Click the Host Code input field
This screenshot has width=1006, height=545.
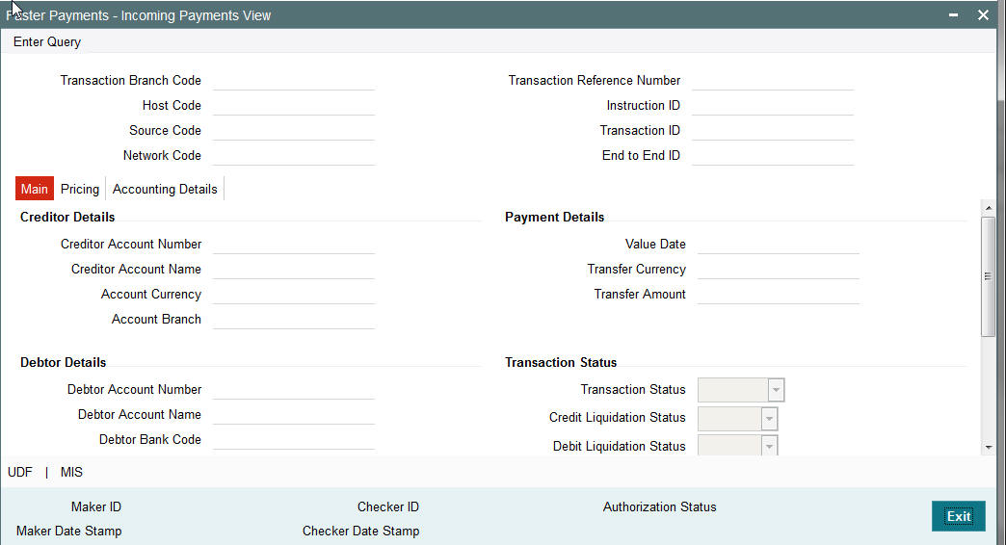293,106
